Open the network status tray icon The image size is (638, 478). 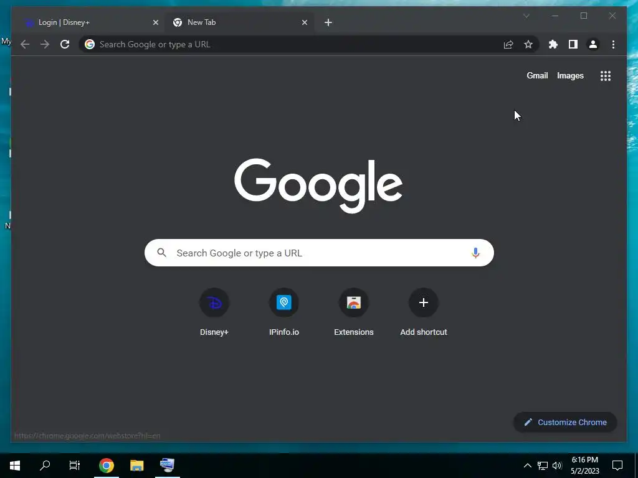point(543,466)
